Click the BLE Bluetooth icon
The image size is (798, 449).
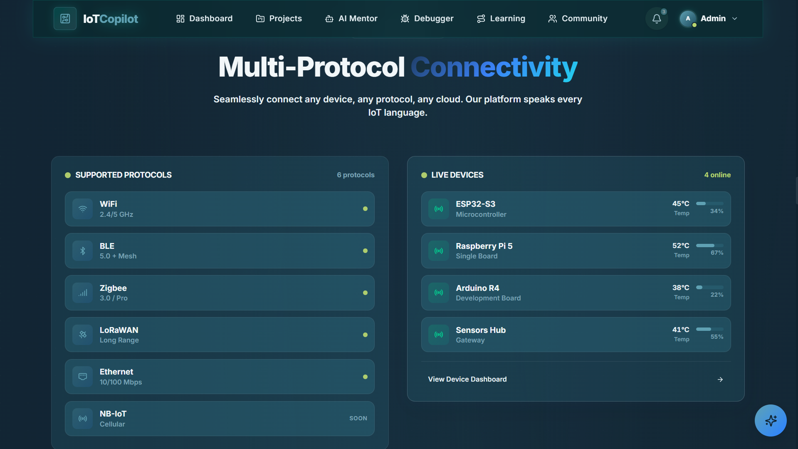click(x=83, y=251)
